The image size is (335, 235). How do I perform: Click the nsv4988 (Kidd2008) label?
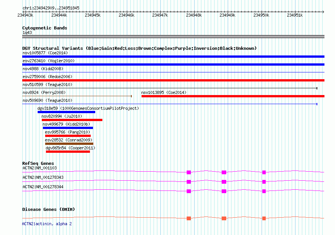pyautogui.click(x=43, y=69)
